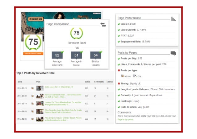The image size is (197, 139).
Task: Click the photo icon in the 2014-05-13 row
Action: (x=32, y=88)
